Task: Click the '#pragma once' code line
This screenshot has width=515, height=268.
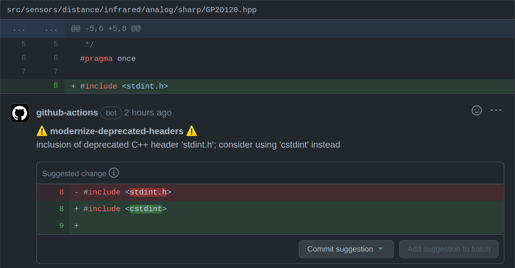Action: coord(108,59)
